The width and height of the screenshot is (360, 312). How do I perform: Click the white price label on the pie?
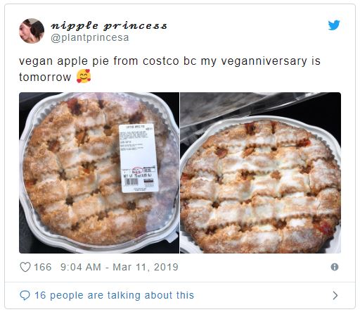[x=139, y=158]
